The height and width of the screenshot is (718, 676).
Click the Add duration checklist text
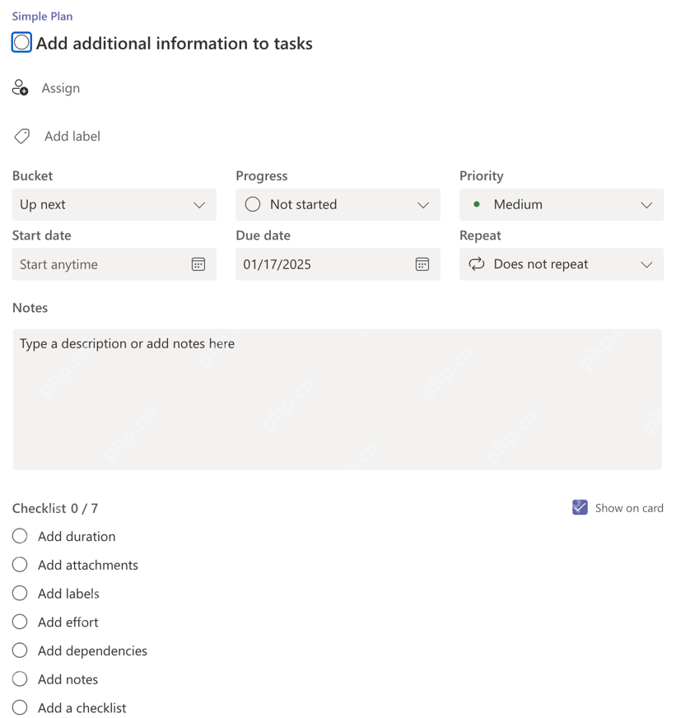[x=77, y=536]
